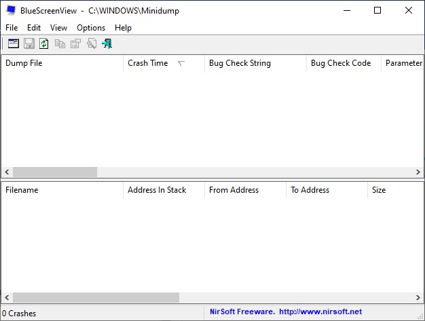Open the View menu
Viewport: 425px width, 321px height.
click(x=58, y=28)
